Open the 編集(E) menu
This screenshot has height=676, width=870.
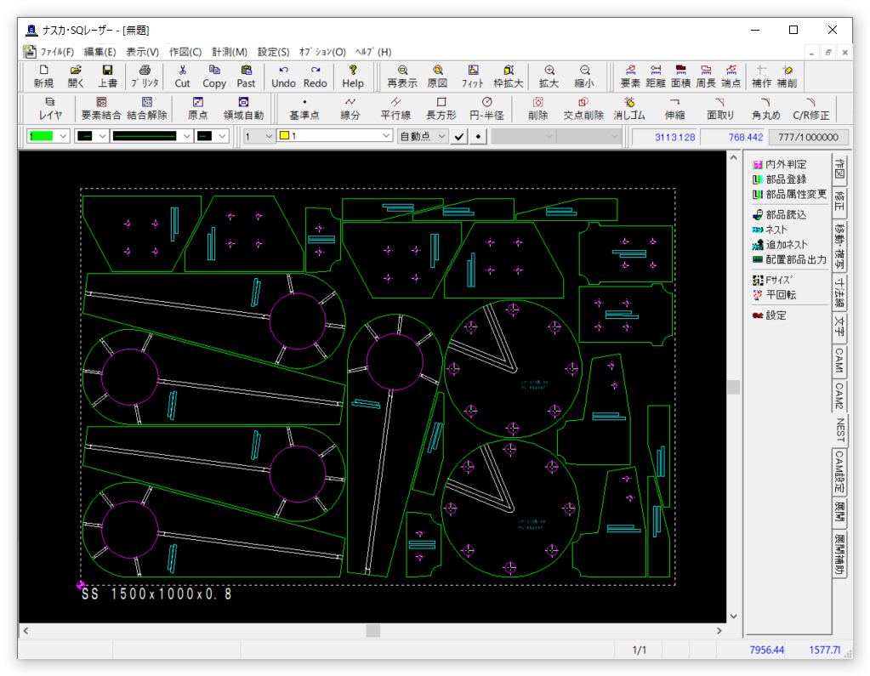pos(100,52)
